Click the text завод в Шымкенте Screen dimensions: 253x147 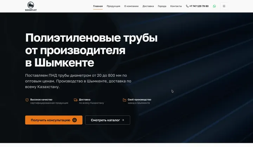[139, 103]
